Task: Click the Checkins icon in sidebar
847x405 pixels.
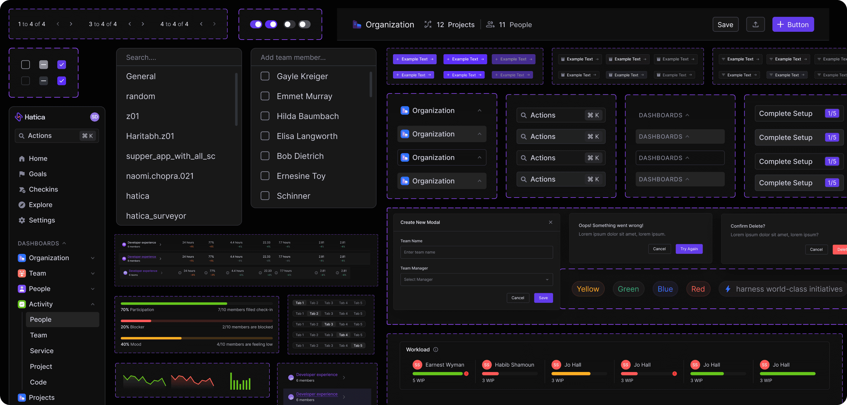Action: pyautogui.click(x=22, y=189)
